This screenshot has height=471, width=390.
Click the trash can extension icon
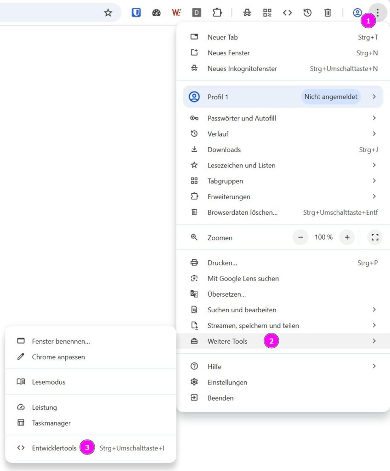328,13
